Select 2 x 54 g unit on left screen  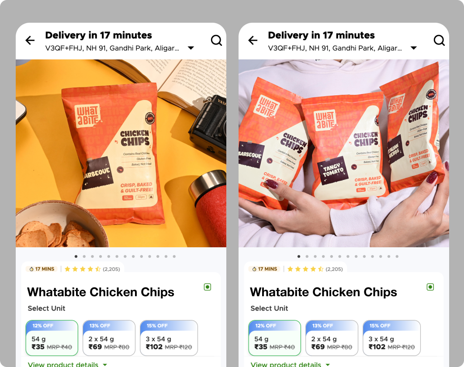[x=109, y=338]
